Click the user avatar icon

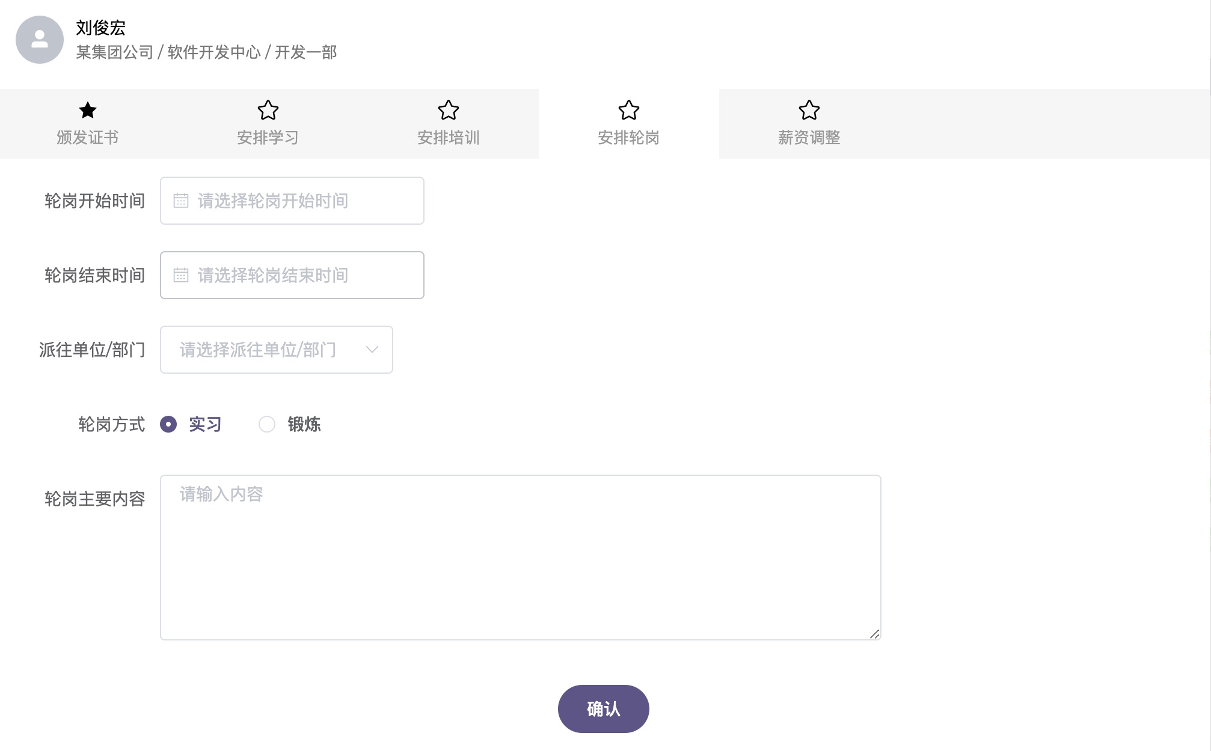tap(40, 40)
